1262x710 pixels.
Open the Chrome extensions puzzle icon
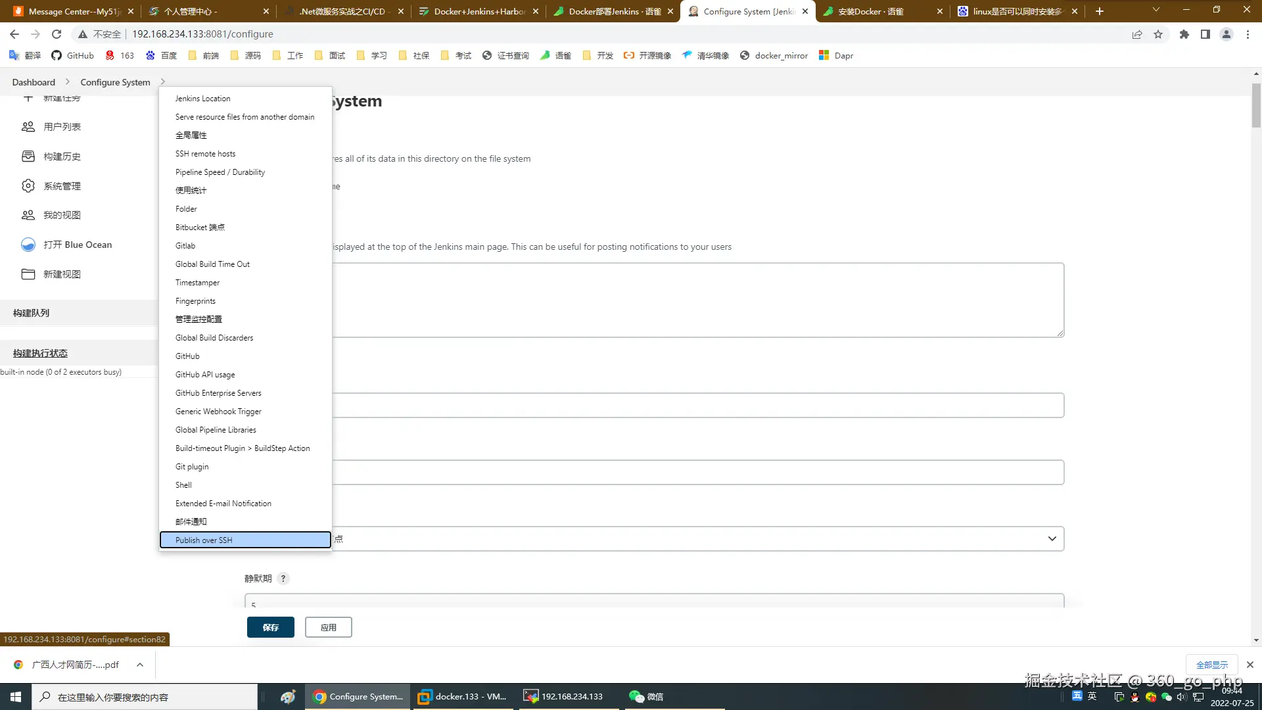click(1184, 34)
